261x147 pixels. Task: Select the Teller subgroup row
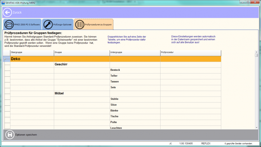[x=115, y=76]
